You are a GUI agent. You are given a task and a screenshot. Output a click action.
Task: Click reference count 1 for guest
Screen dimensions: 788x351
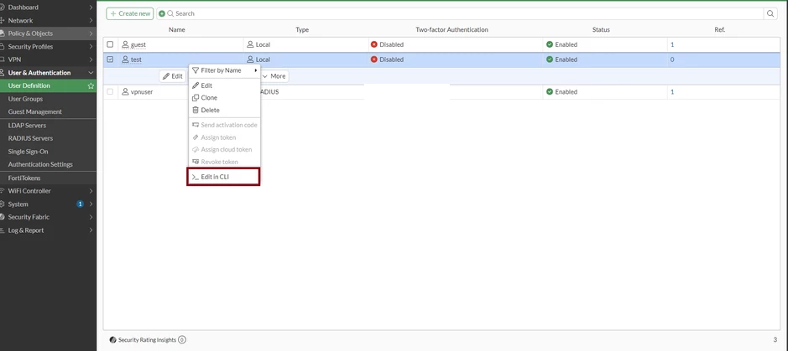coord(672,44)
